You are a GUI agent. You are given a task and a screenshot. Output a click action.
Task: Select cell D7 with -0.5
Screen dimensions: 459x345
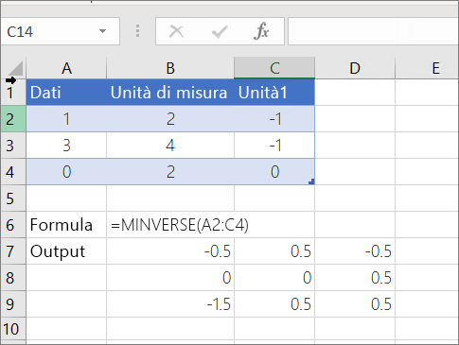click(x=355, y=251)
